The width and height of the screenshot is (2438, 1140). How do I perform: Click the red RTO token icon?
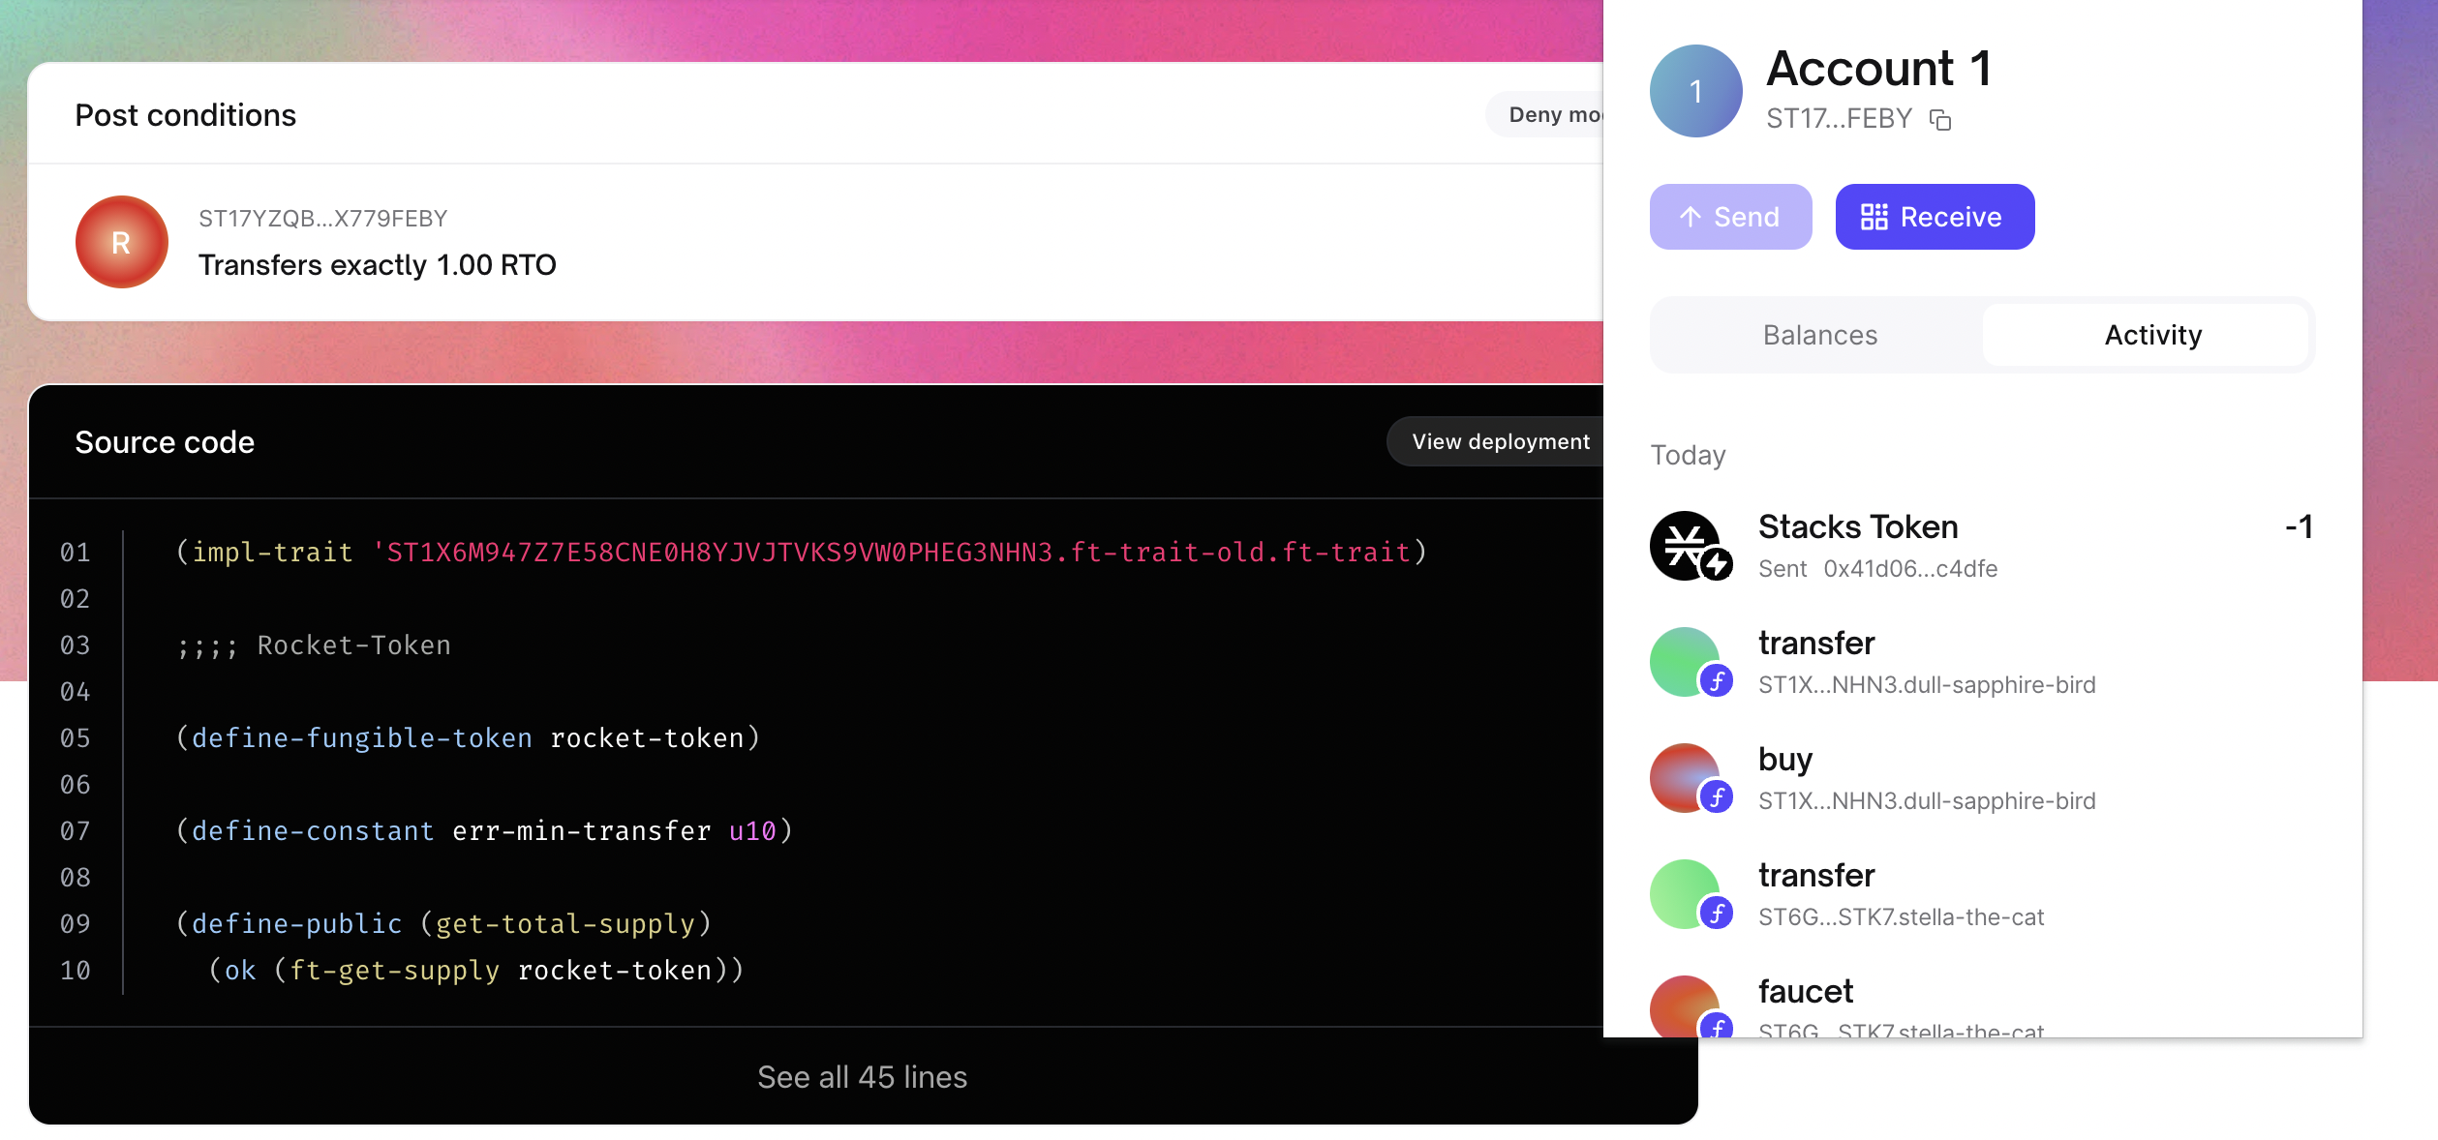click(x=120, y=241)
